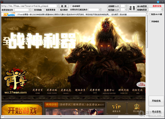The width and height of the screenshot is (165, 119).
Task: Click the crown 顶尖 icon tile
Action: coord(136,108)
